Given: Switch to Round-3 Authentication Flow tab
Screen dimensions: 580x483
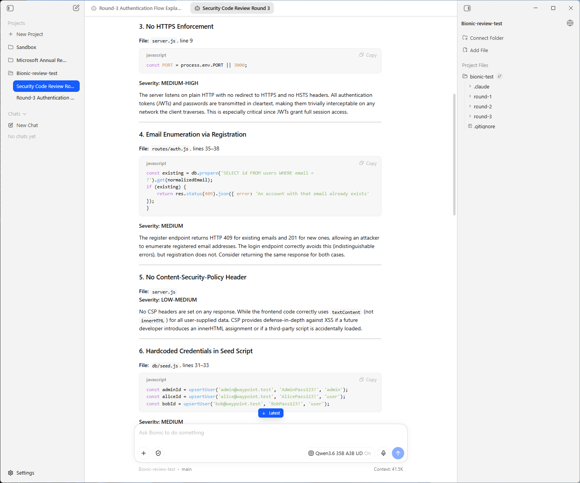Looking at the screenshot, I should (x=137, y=8).
